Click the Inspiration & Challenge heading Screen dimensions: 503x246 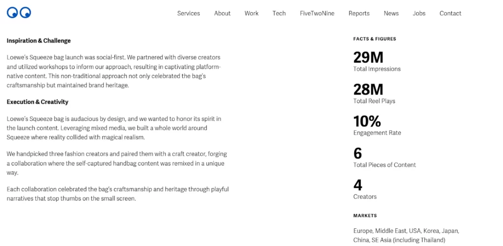(38, 41)
